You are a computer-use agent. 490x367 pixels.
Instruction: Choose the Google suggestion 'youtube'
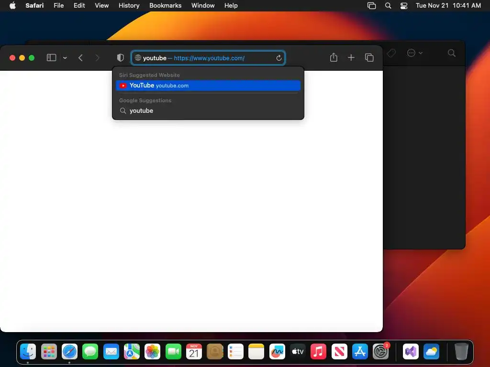(208, 111)
